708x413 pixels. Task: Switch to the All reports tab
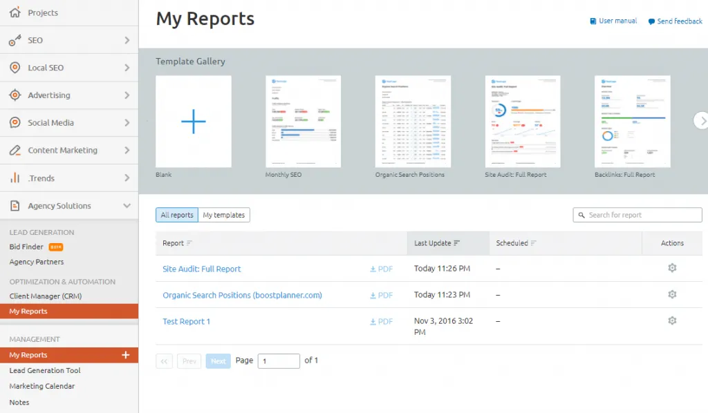[x=177, y=215]
